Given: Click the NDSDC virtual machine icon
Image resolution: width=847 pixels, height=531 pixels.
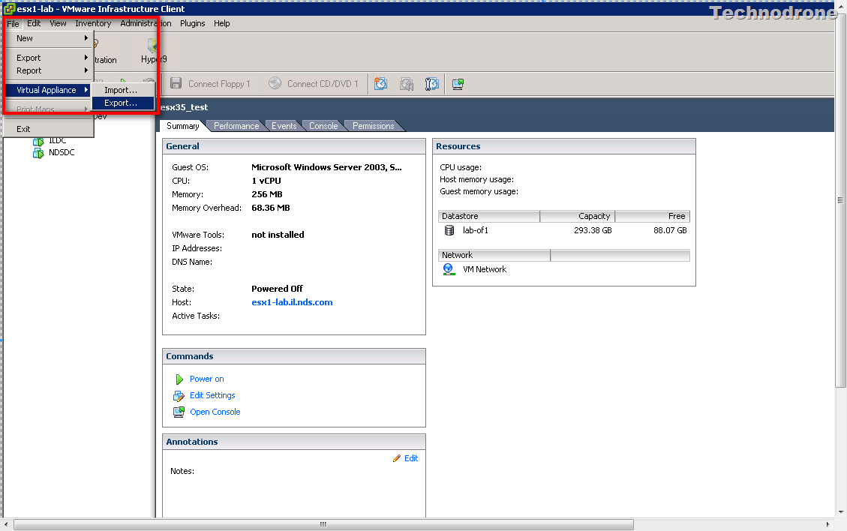Looking at the screenshot, I should pos(38,153).
